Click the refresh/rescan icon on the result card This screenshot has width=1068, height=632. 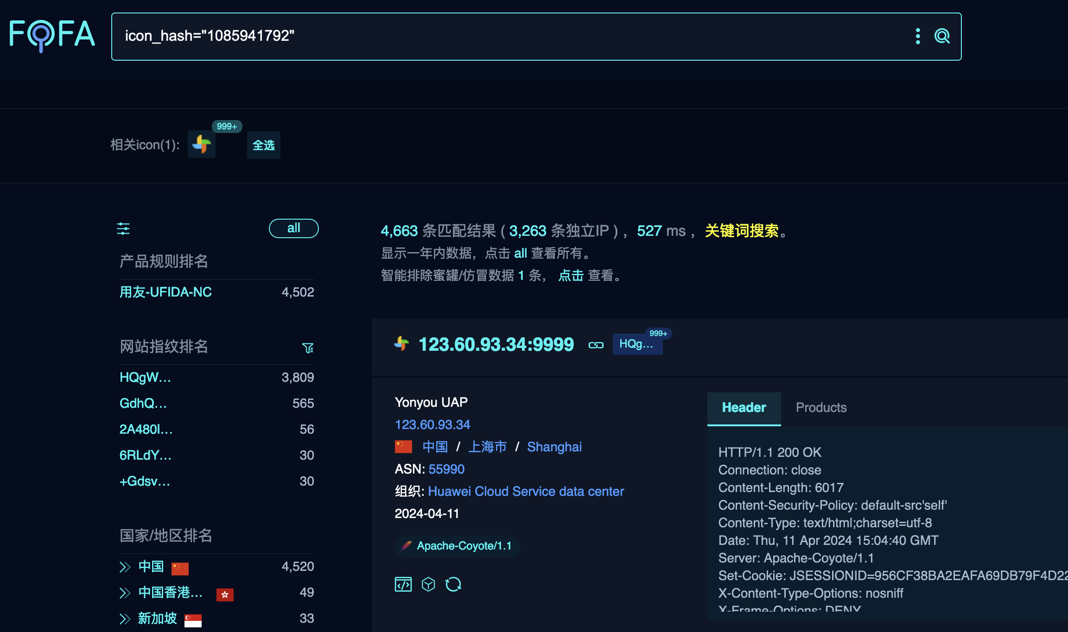[453, 584]
